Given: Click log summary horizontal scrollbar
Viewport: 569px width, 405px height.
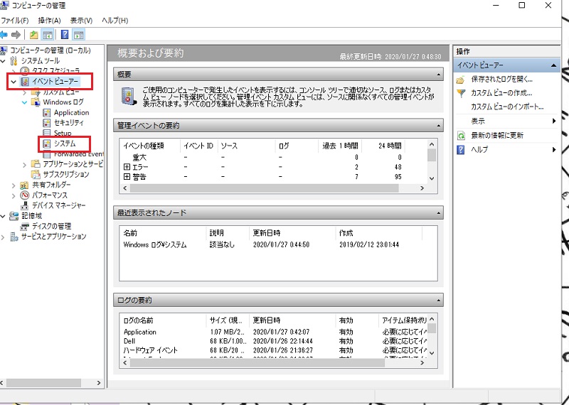Looking at the screenshot, I should click(x=257, y=362).
